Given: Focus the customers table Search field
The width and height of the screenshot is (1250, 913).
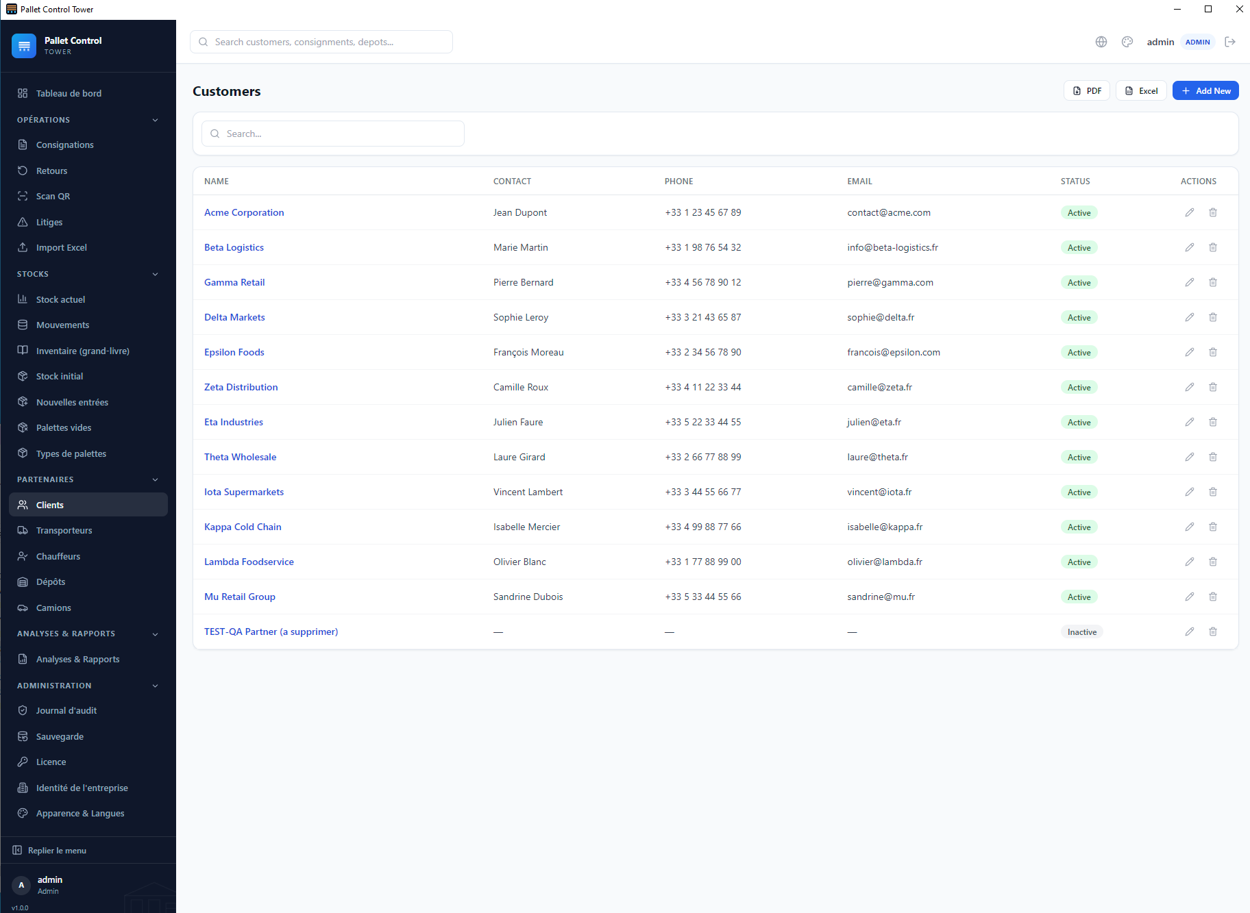Looking at the screenshot, I should point(333,134).
